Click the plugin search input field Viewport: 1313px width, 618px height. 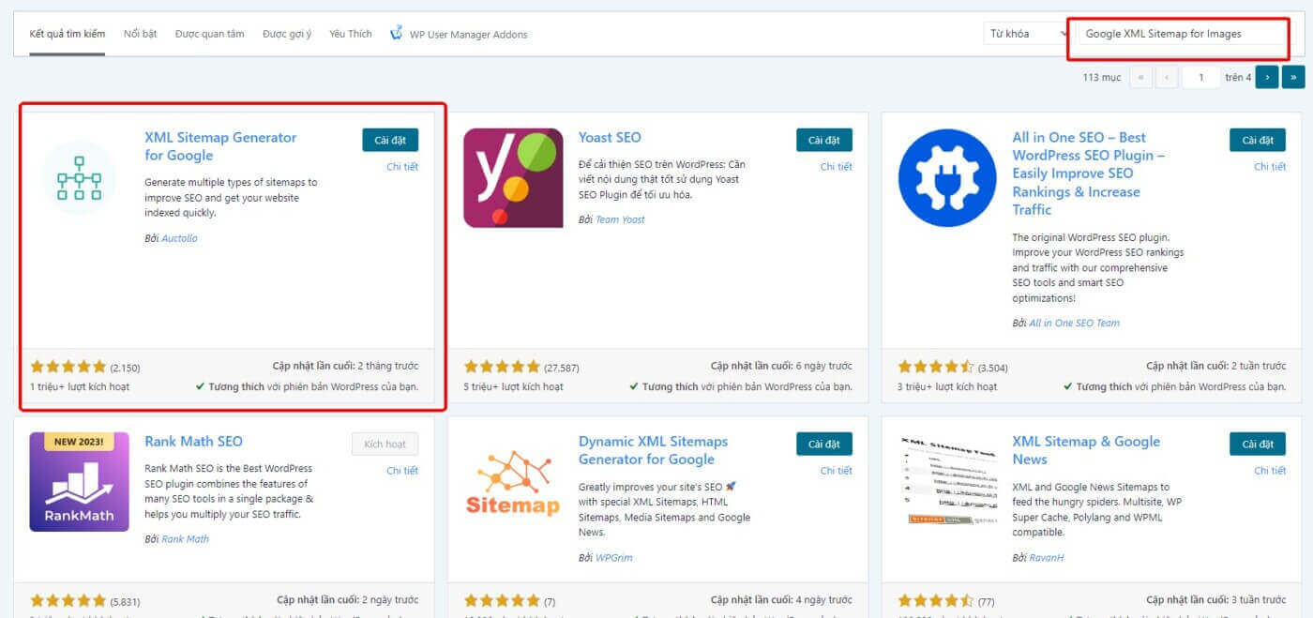[1183, 34]
